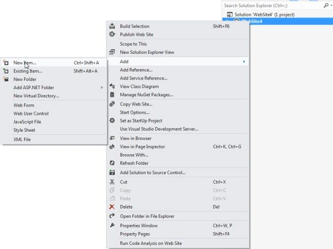Run Code Analysis on Web Site
Viewport: 333px width, 249px height.
coord(151,243)
